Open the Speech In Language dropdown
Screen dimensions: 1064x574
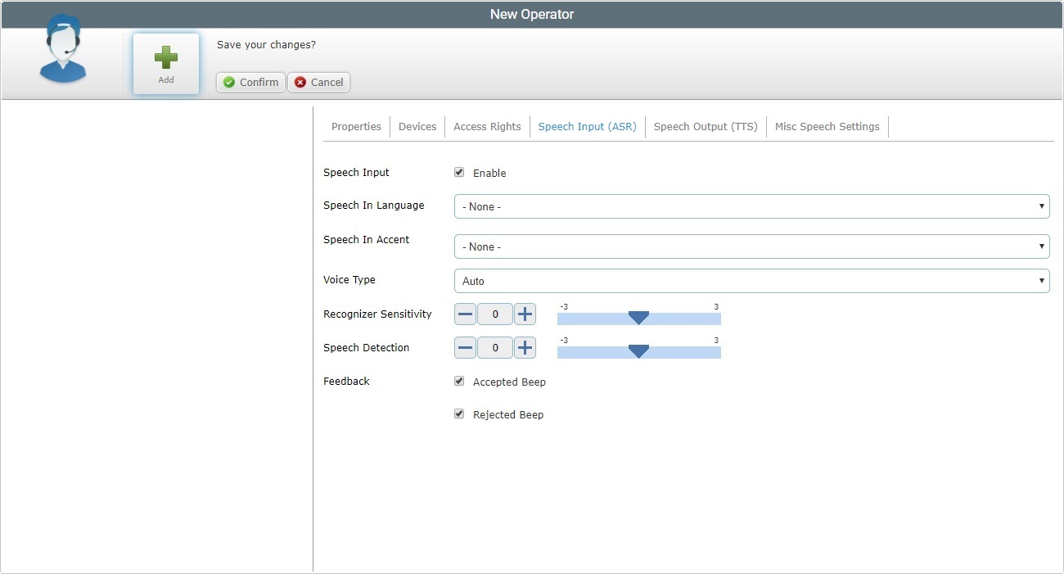(x=751, y=206)
